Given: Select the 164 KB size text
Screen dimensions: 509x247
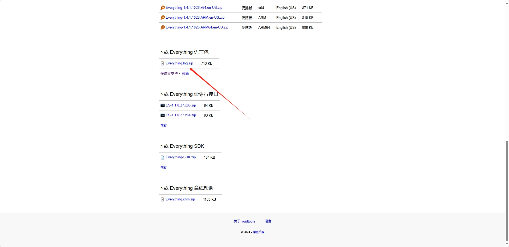Looking at the screenshot, I should click(x=209, y=158).
